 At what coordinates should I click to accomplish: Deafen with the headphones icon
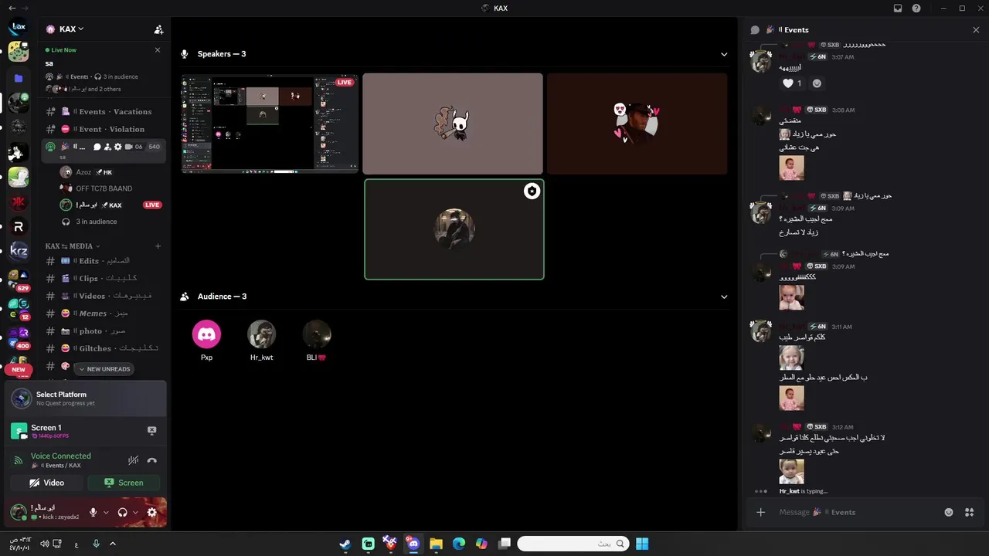[x=122, y=512]
